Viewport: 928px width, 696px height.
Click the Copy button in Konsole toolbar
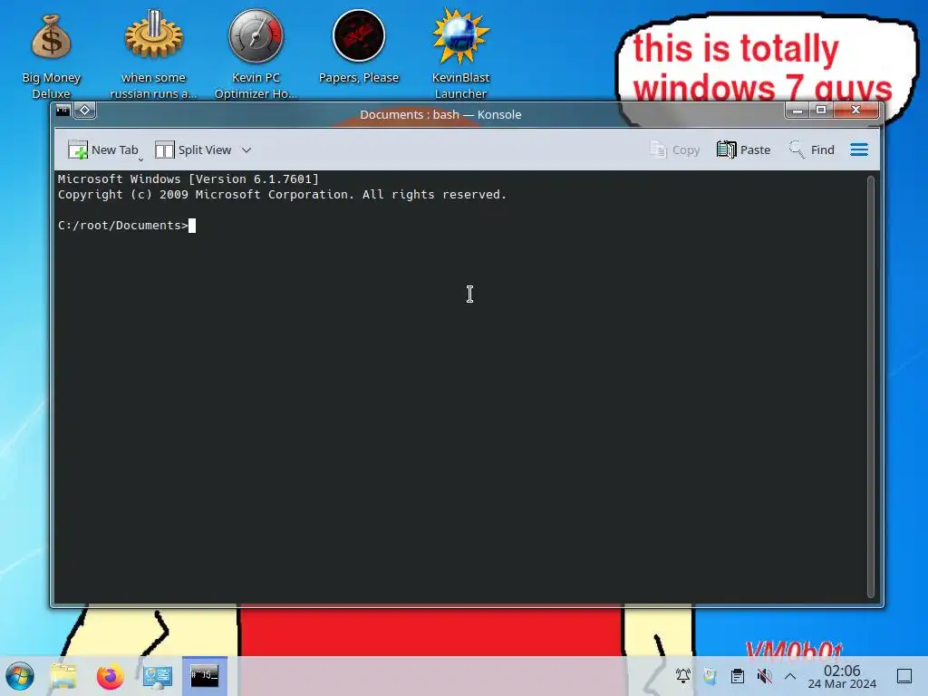pos(675,150)
